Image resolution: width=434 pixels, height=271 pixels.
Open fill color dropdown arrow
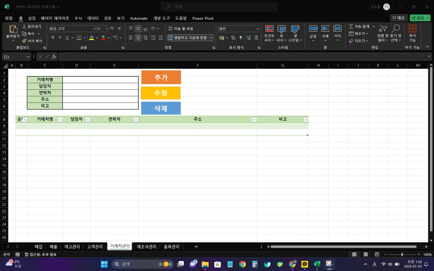click(x=97, y=38)
